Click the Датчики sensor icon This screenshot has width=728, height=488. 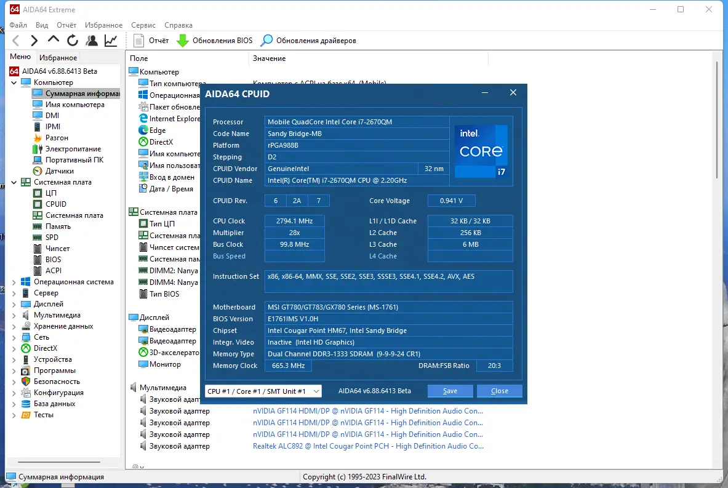coord(38,171)
